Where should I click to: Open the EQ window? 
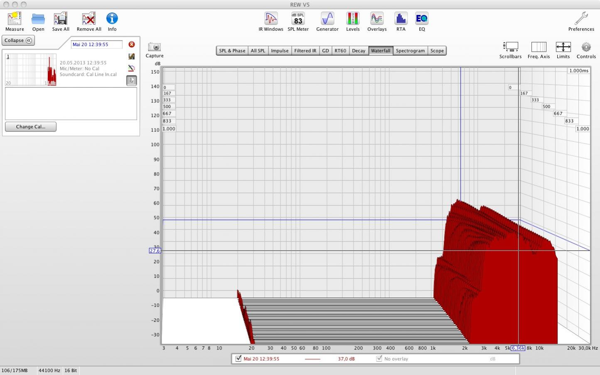(422, 19)
